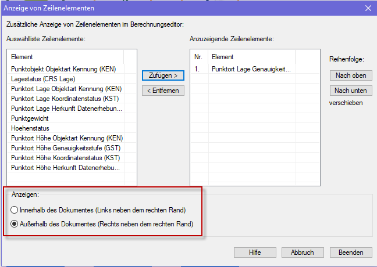377x267 pixels.
Task: Close the dialog with the X icon
Action: click(x=367, y=8)
